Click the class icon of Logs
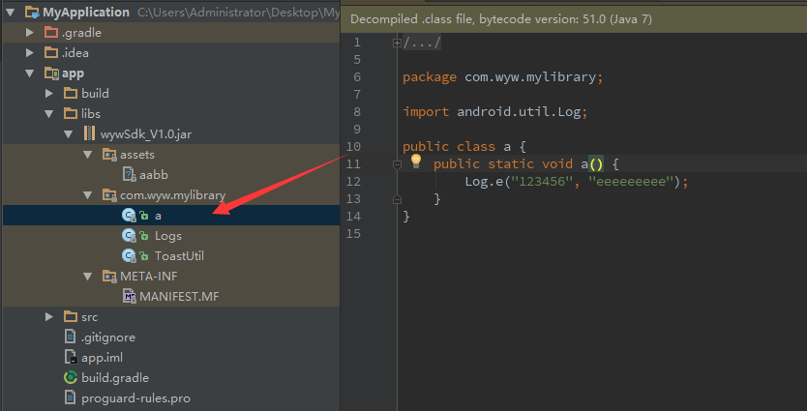The width and height of the screenshot is (807, 411). [x=129, y=236]
